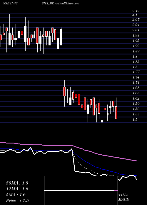Click the 1.65 price axis label
Image resolution: width=147 pixels, height=205 pixels.
pos(136,93)
